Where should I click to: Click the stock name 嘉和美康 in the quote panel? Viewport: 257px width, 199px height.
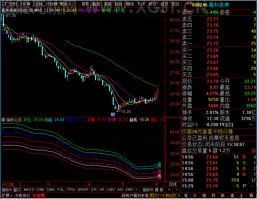219,5
